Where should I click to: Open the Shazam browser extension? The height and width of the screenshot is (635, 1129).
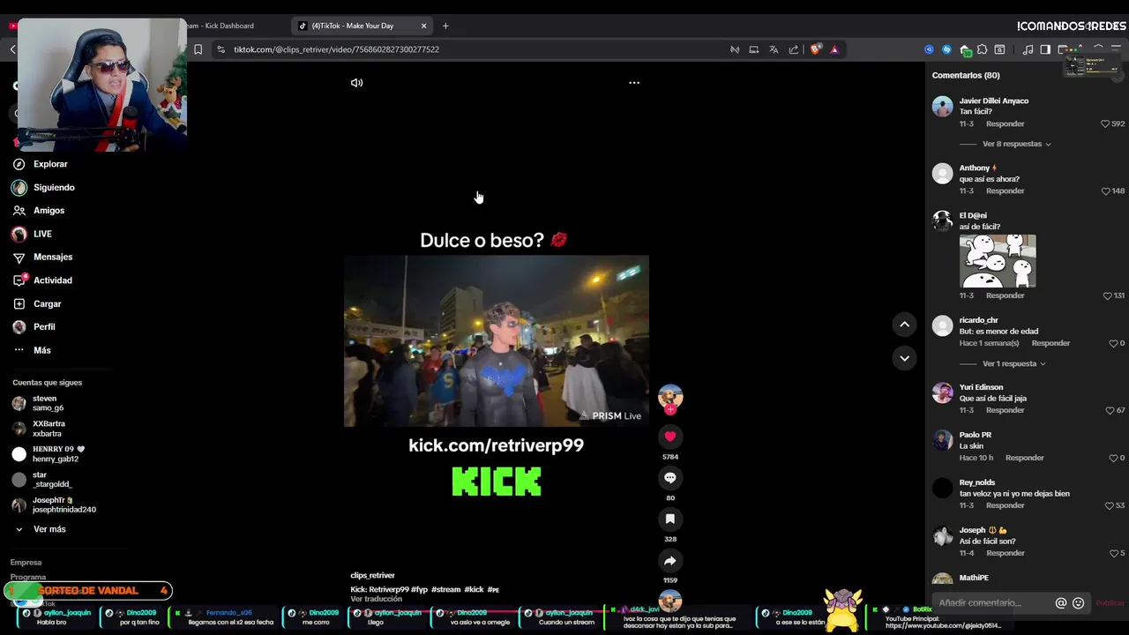pos(946,49)
